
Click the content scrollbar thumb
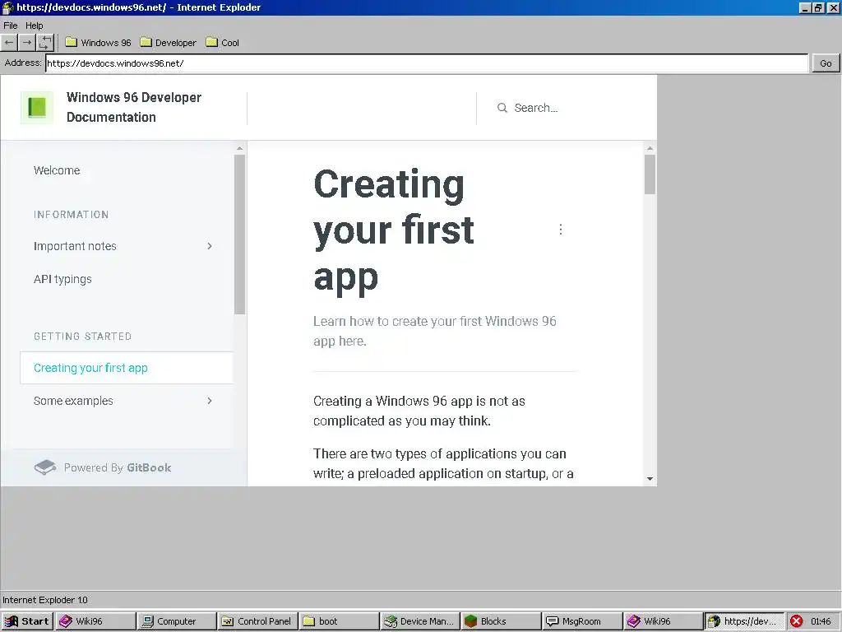pos(650,174)
